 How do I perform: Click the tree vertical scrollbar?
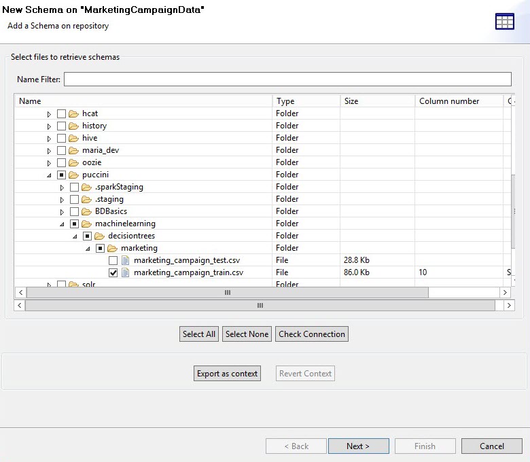(513, 211)
